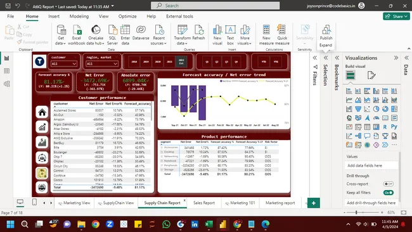The width and height of the screenshot is (412, 232).
Task: Click the filter funnel icon on dashboard
Action: [40, 61]
